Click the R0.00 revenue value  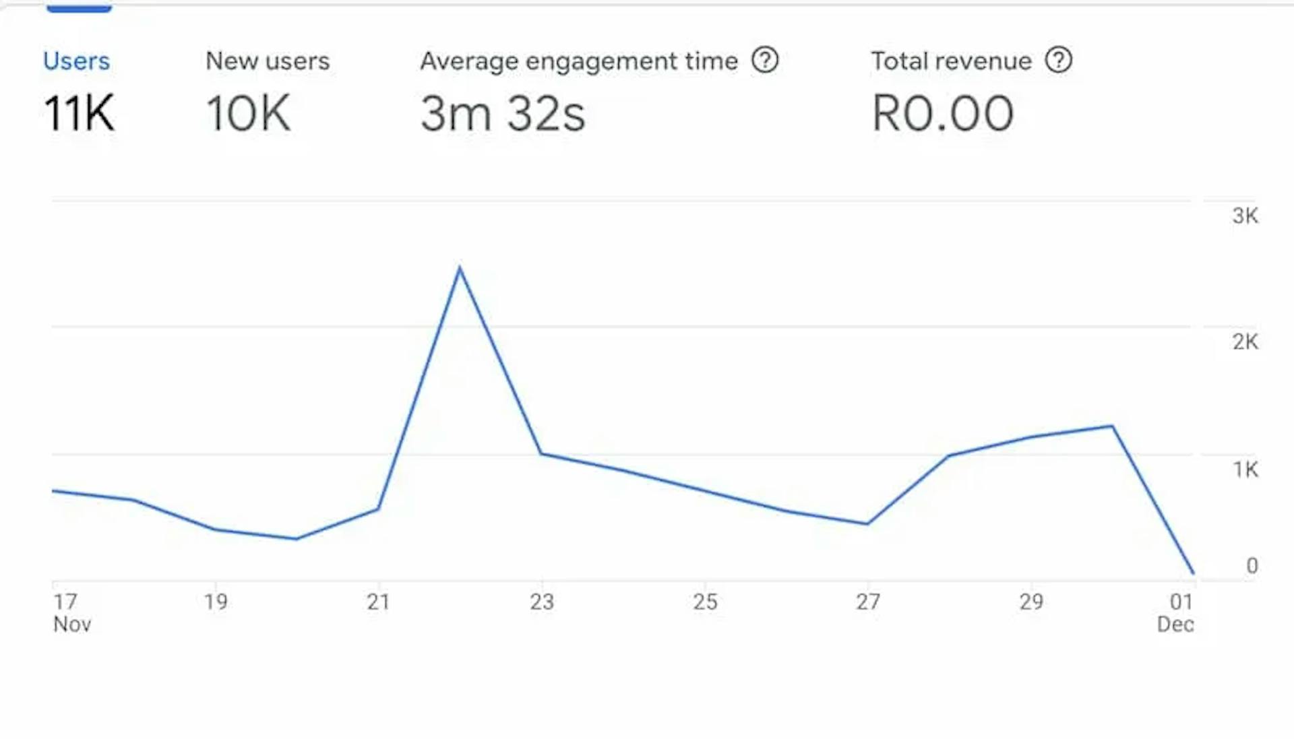click(942, 113)
